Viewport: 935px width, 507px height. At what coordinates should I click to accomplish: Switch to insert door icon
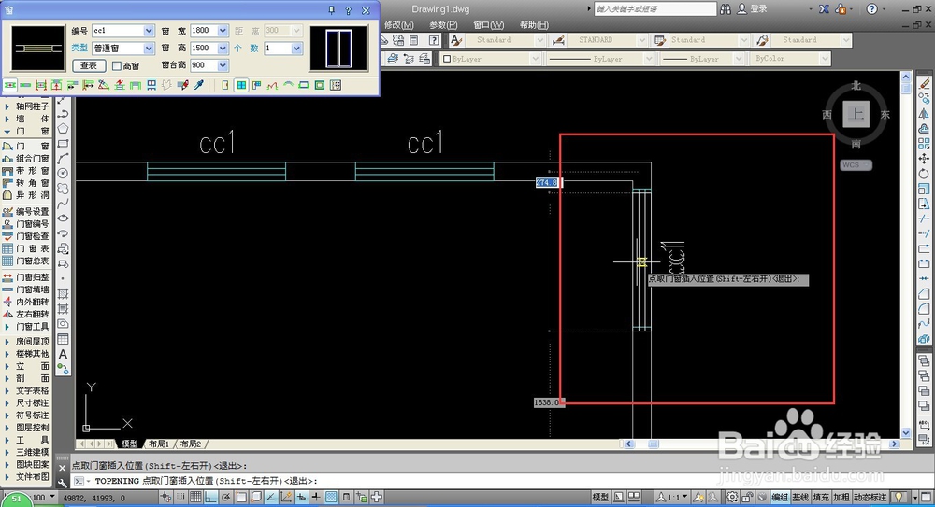224,85
